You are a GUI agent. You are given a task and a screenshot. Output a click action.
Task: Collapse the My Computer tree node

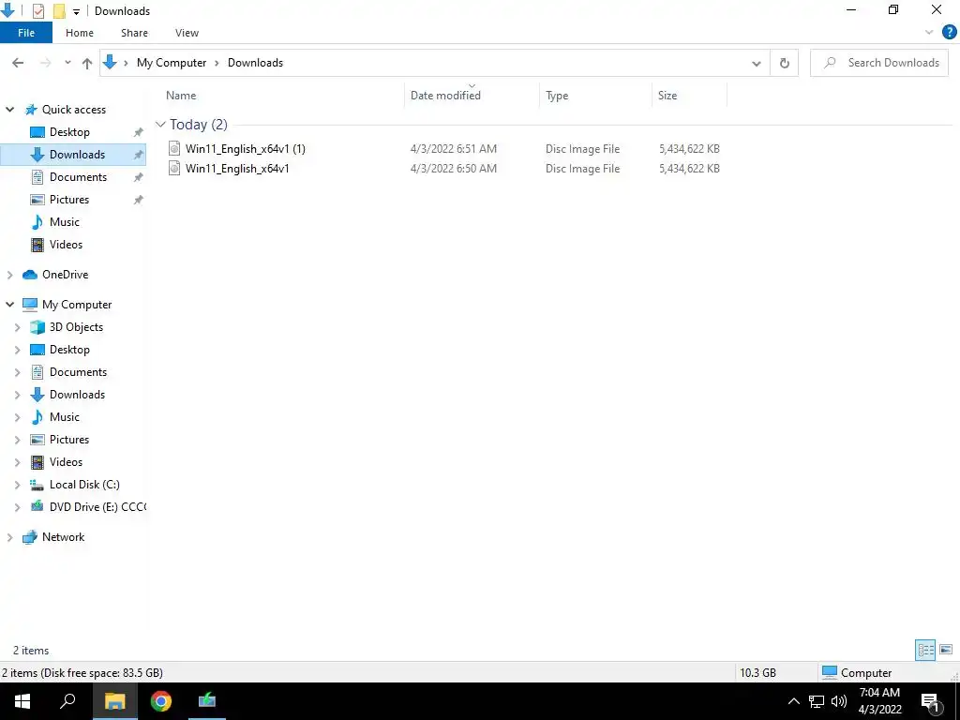tap(9, 305)
